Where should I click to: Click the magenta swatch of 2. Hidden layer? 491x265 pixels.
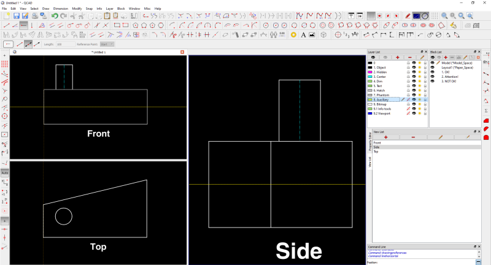(x=370, y=72)
